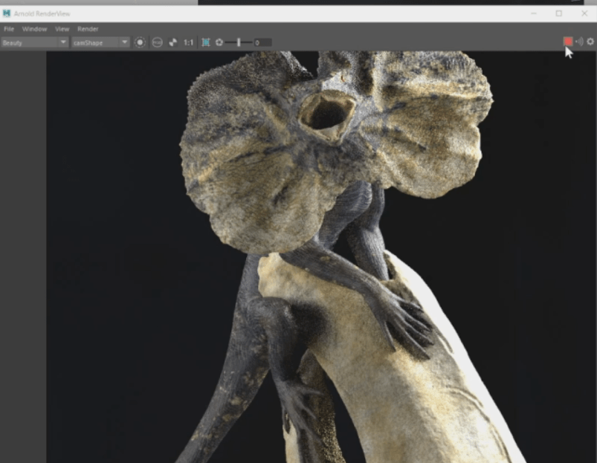Screen dimensions: 597x463
Task: Click the notification speaker icon
Action: [x=578, y=42]
